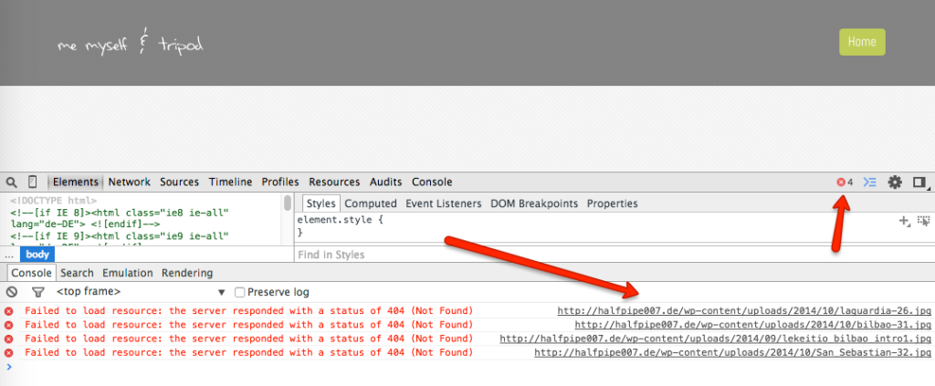
Task: Open the San_Sebastian-32.jpg URL link
Action: pos(732,352)
